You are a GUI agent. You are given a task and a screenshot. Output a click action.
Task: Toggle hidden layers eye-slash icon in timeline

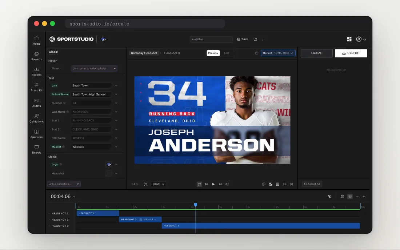(329, 197)
